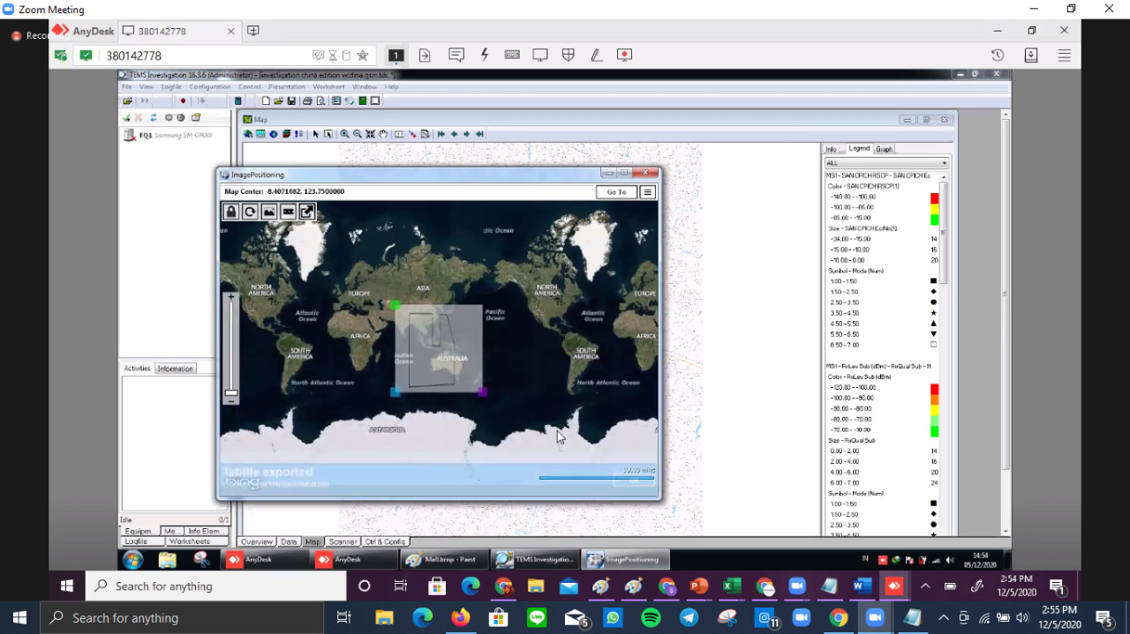The width and height of the screenshot is (1130, 634).
Task: Switch to the Scanner worksheet tab
Action: tap(343, 542)
